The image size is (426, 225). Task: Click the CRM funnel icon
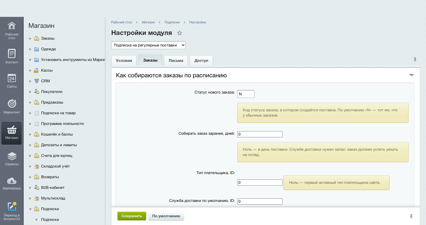(x=37, y=81)
